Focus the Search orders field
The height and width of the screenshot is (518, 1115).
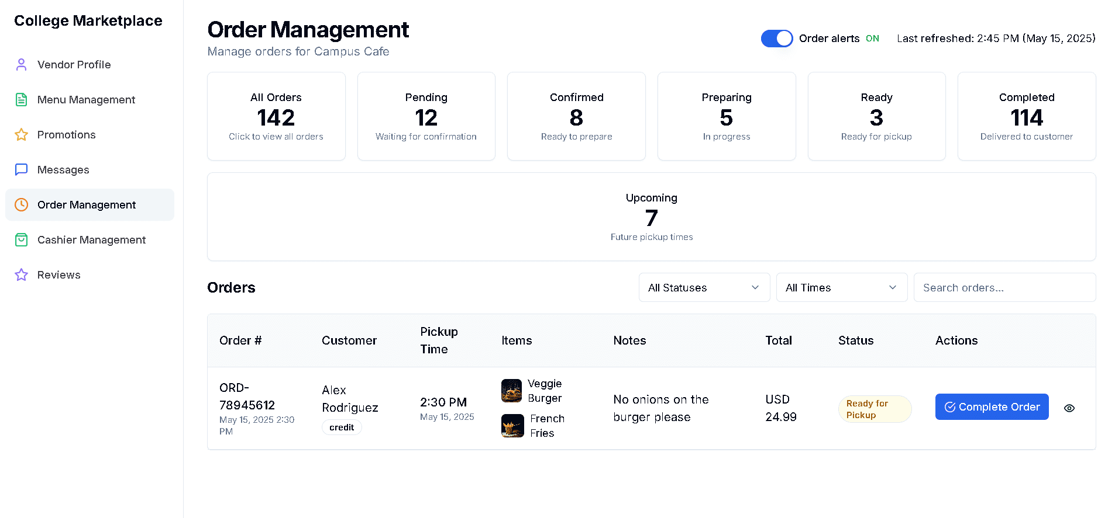[x=1004, y=288]
